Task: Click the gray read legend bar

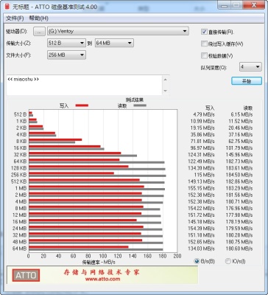Action: coord(140,105)
